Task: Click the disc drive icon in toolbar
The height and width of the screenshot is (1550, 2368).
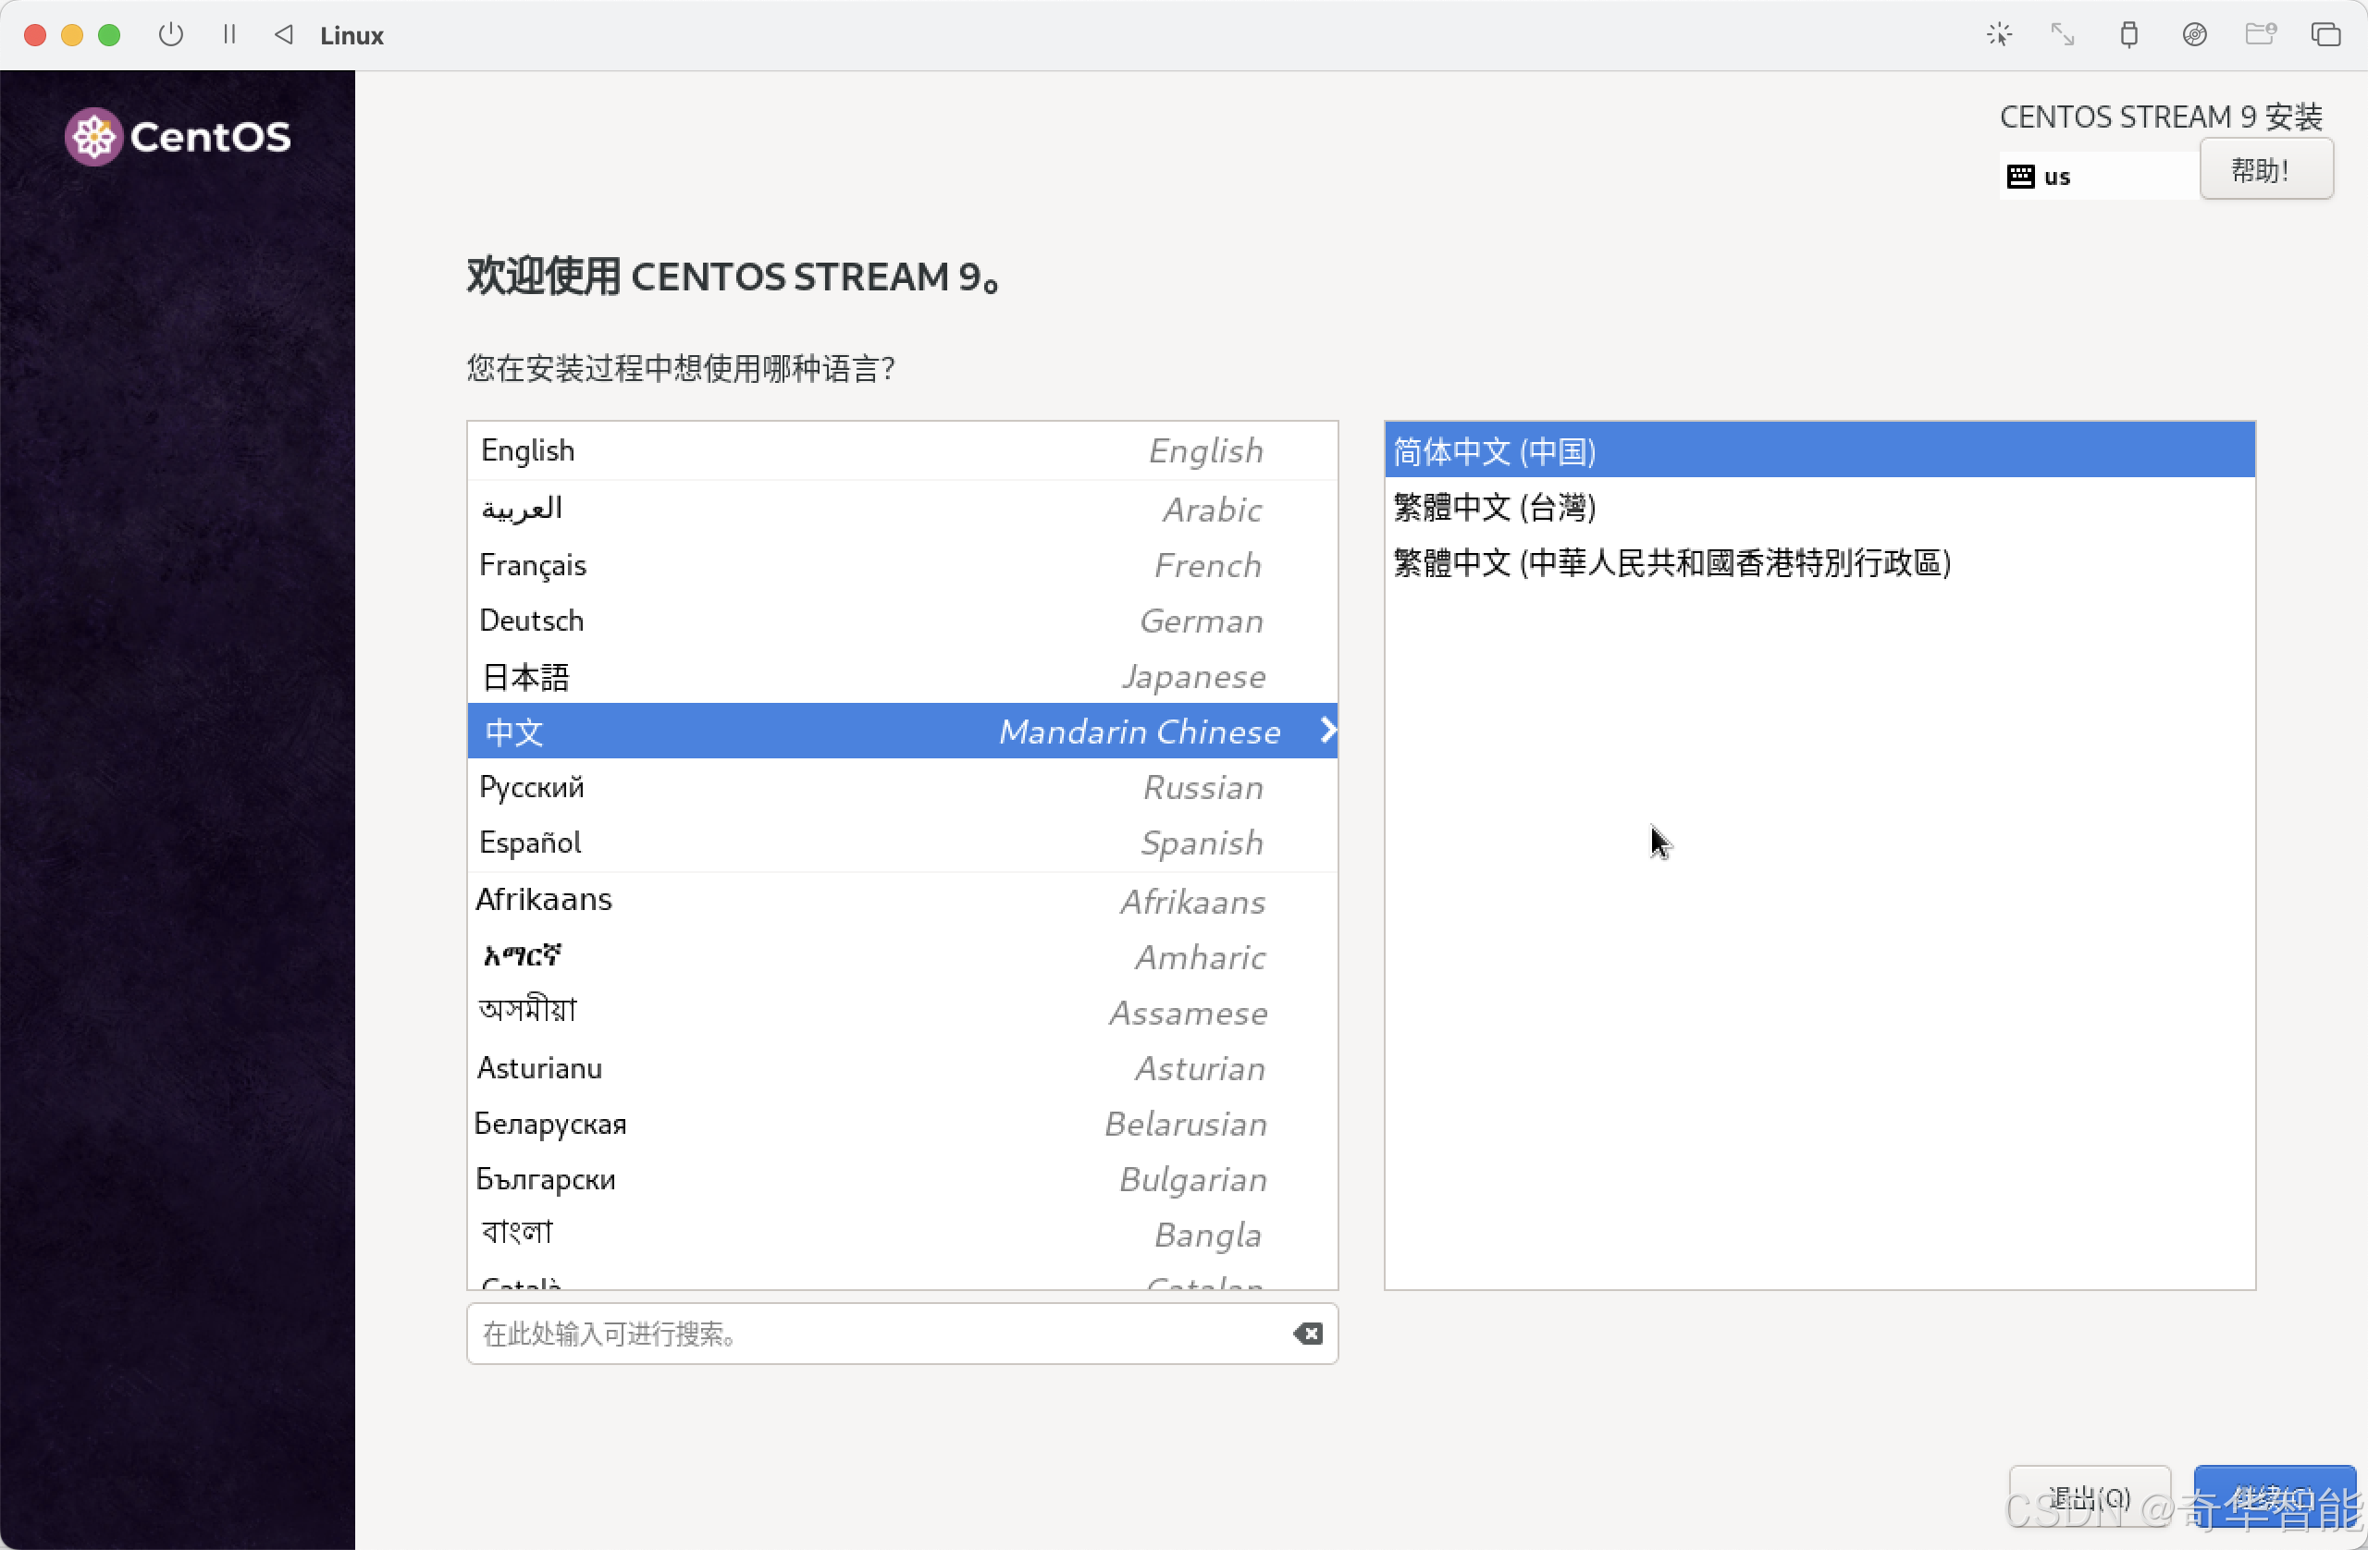Action: (2194, 35)
